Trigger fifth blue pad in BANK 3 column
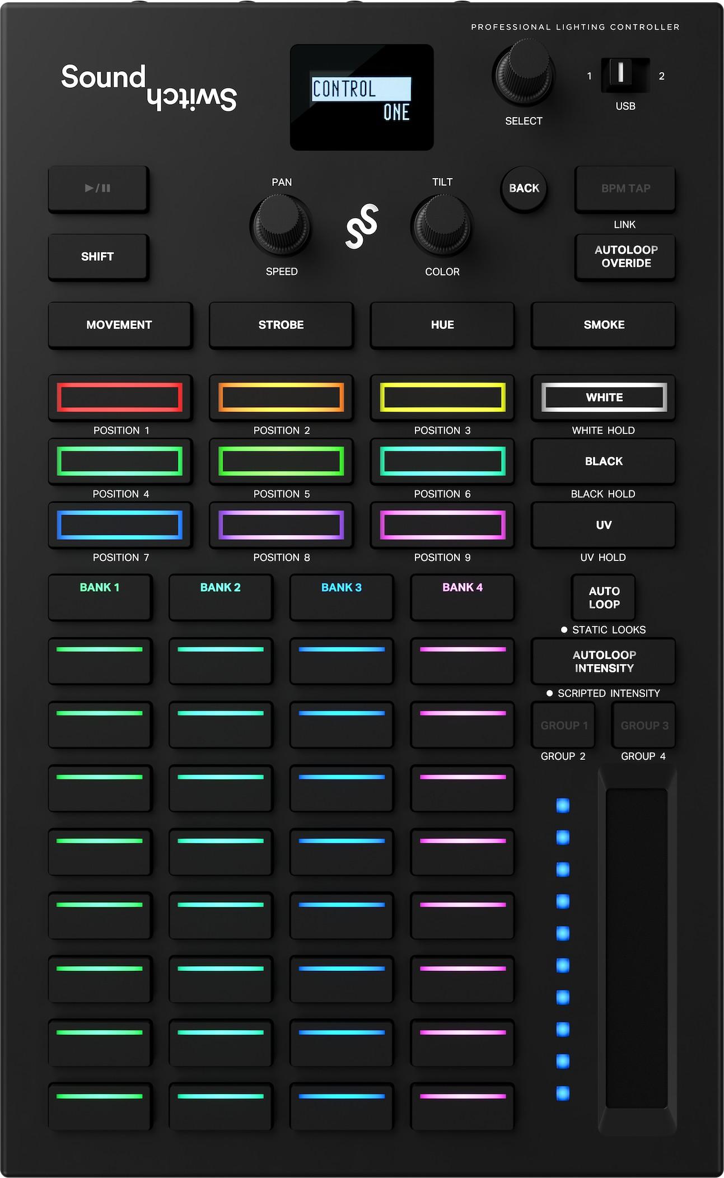724x1178 pixels. (342, 917)
